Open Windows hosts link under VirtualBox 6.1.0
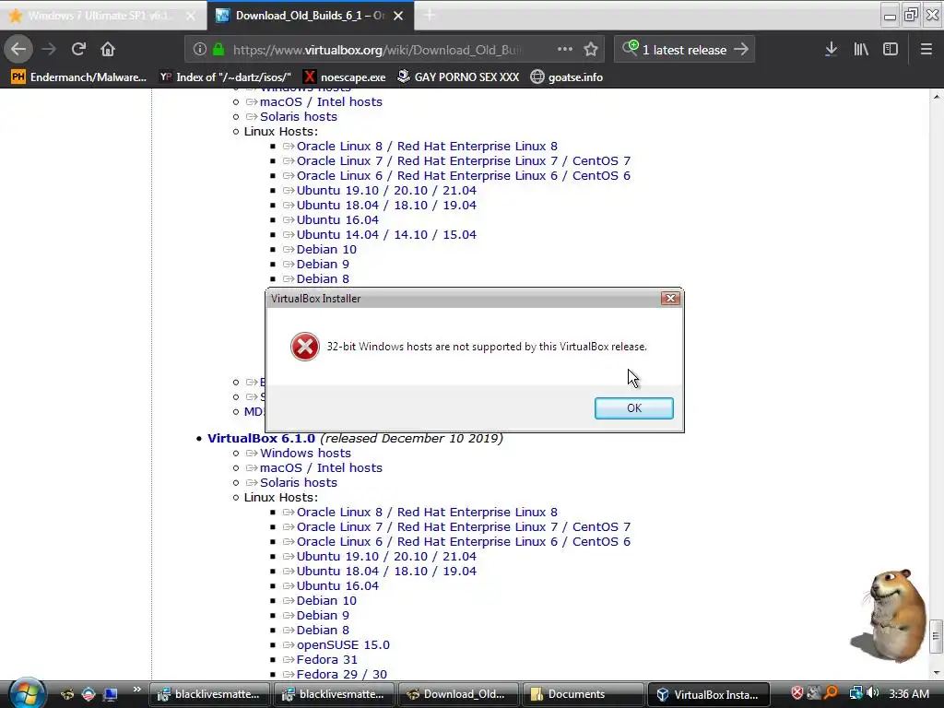The height and width of the screenshot is (708, 944). (305, 454)
